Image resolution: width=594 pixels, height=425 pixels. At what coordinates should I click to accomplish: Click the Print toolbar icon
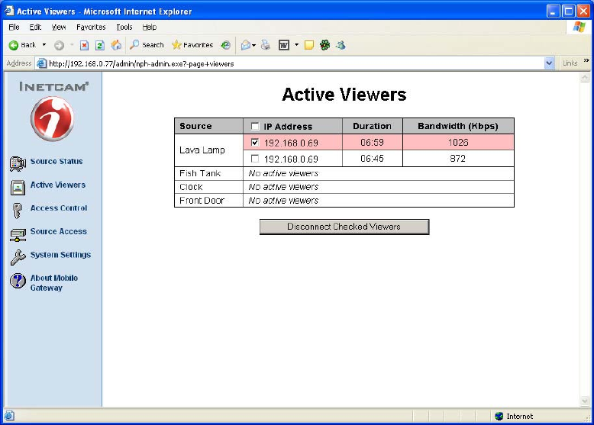(265, 45)
